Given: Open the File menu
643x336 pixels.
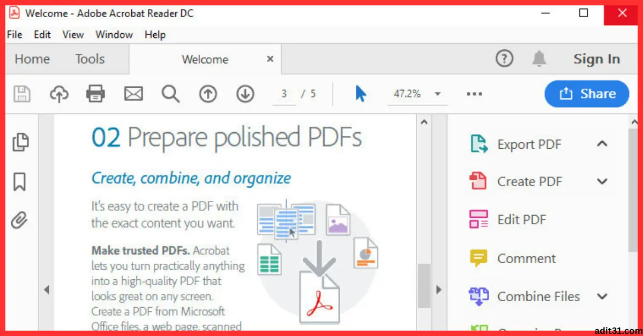Looking at the screenshot, I should (x=14, y=35).
